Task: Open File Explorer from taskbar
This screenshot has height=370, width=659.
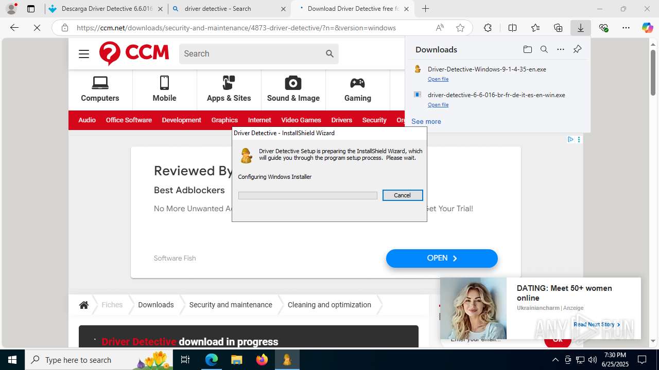Action: click(x=236, y=360)
